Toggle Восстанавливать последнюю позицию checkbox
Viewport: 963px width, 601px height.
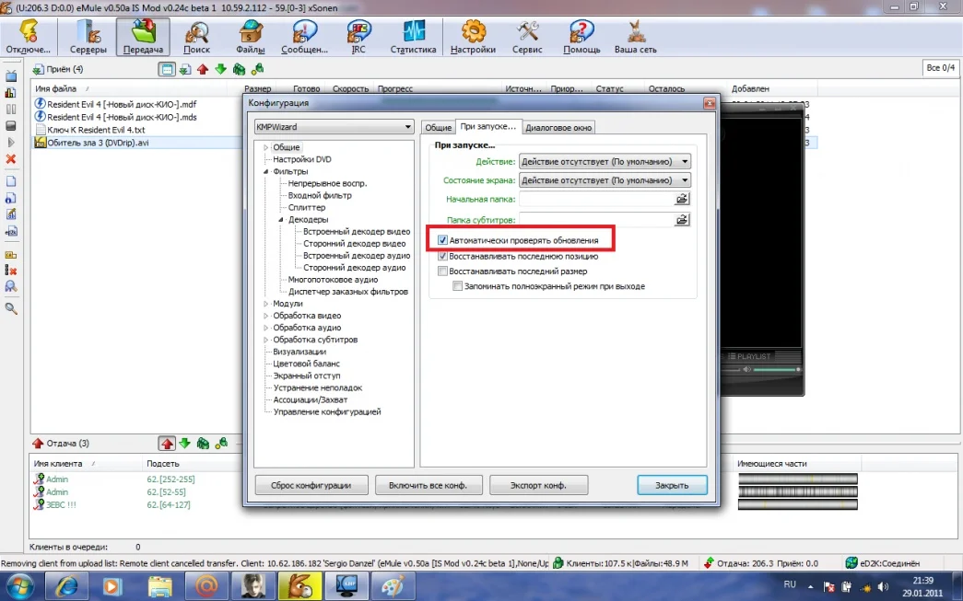(442, 257)
